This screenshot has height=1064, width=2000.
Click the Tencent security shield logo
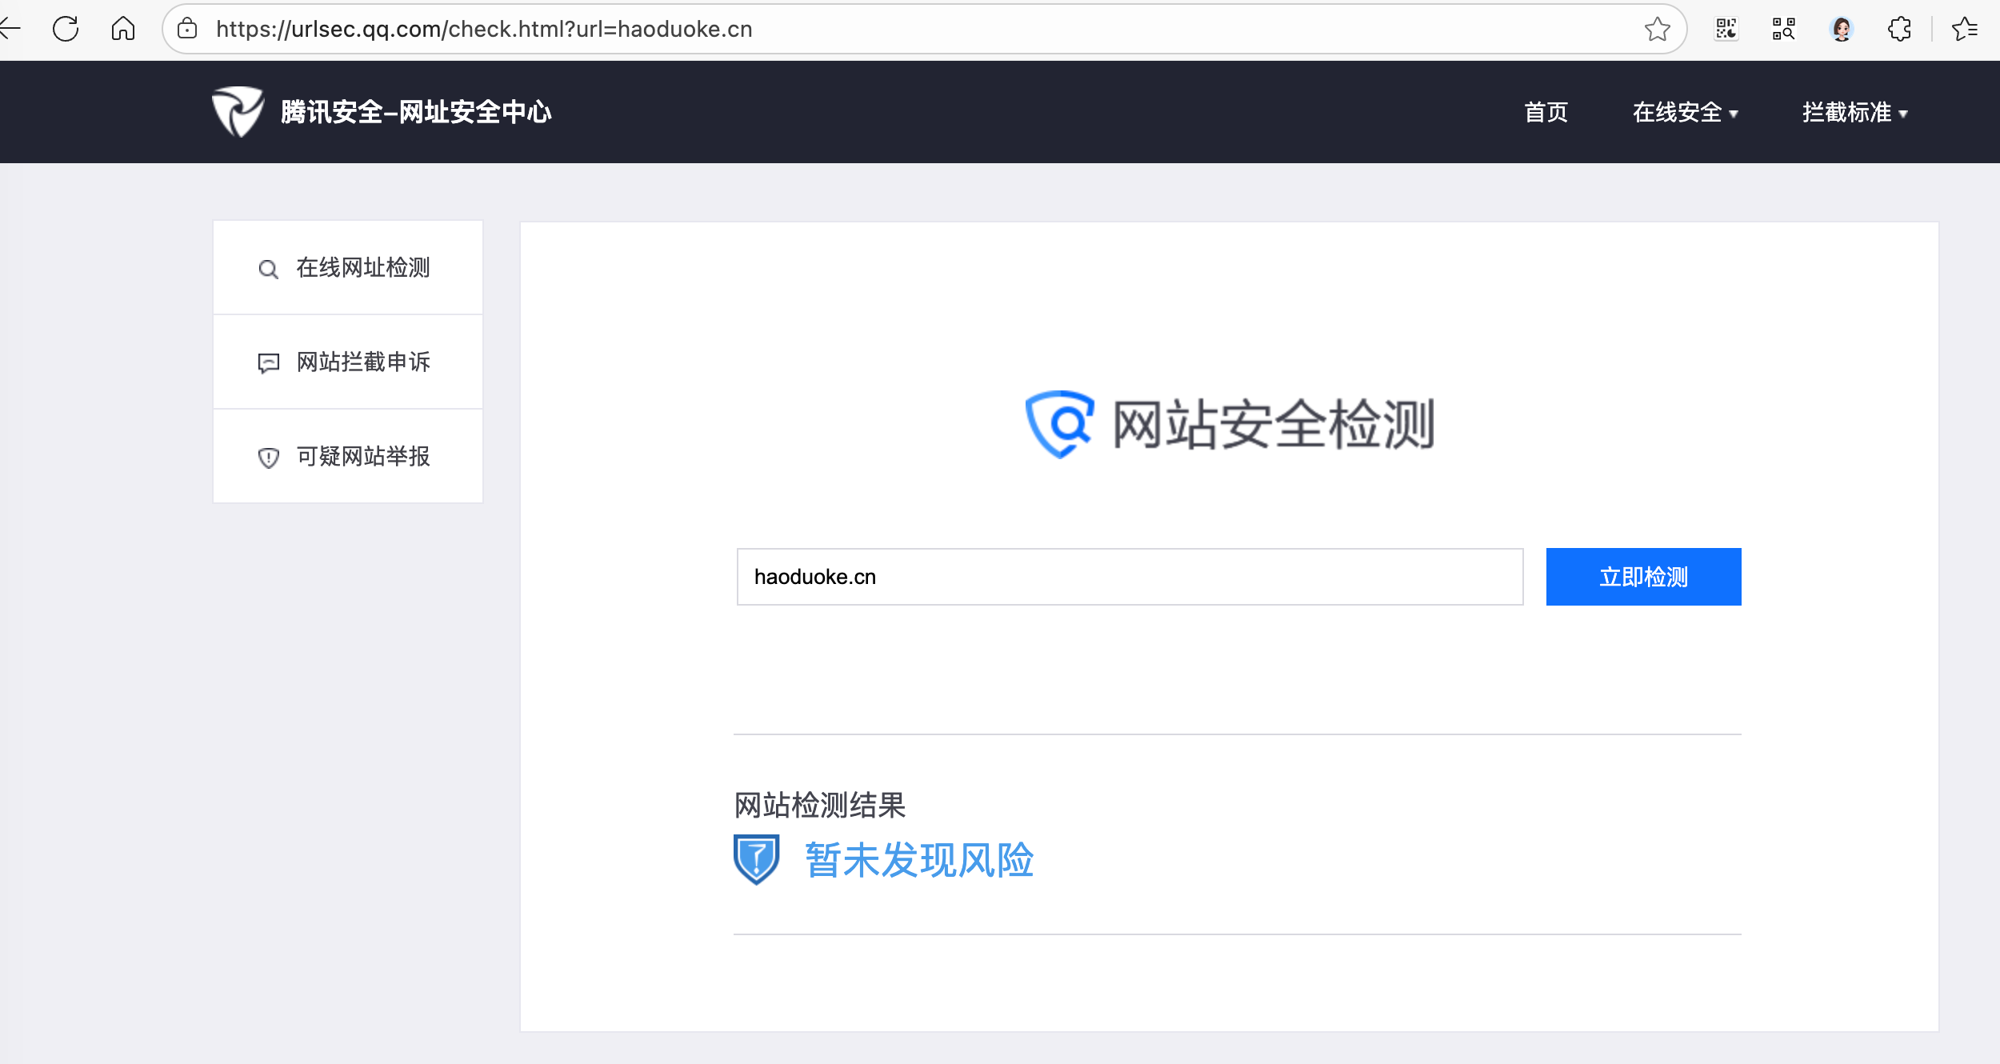pos(238,112)
